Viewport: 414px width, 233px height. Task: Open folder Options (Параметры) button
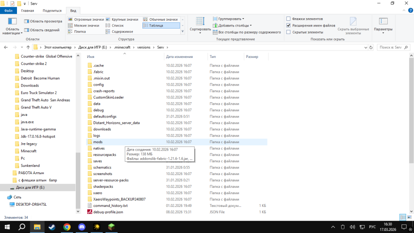[x=383, y=25]
